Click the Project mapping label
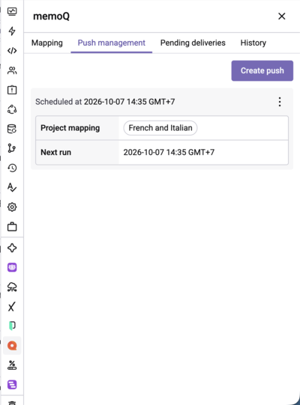 [x=70, y=128]
